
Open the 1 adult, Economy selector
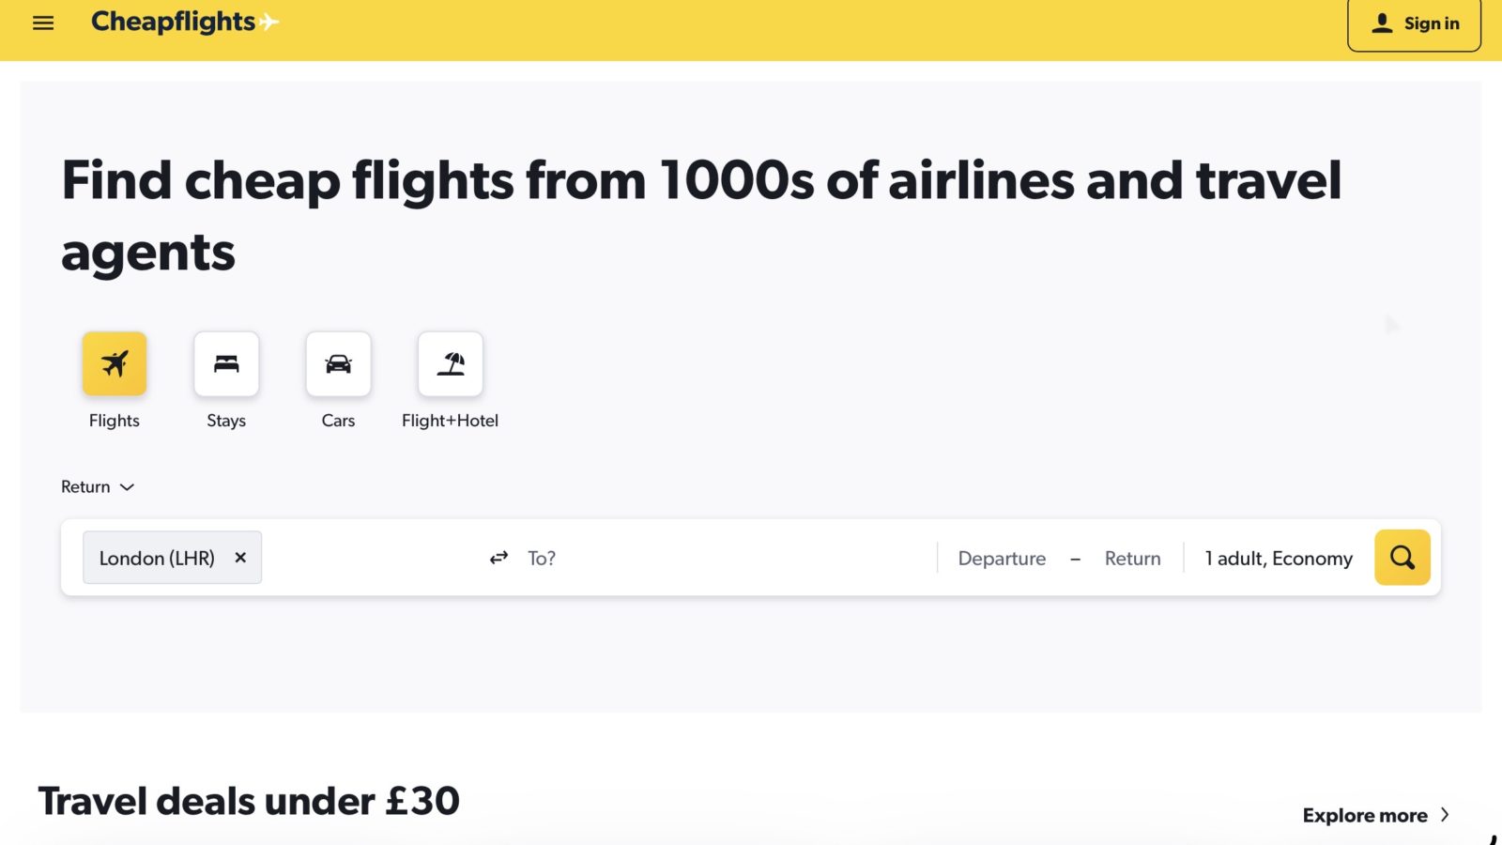point(1279,559)
